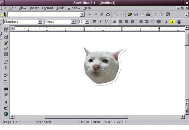Open the Window menu
Viewport: 189px width, 130px height.
click(x=74, y=8)
